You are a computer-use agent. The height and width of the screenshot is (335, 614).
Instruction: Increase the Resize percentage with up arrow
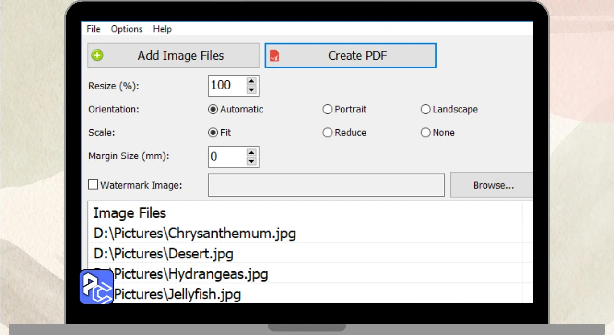pos(251,81)
